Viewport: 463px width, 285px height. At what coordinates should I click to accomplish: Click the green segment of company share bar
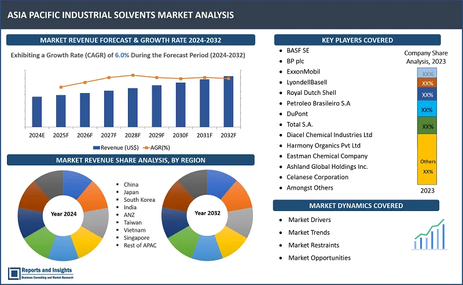tap(427, 125)
